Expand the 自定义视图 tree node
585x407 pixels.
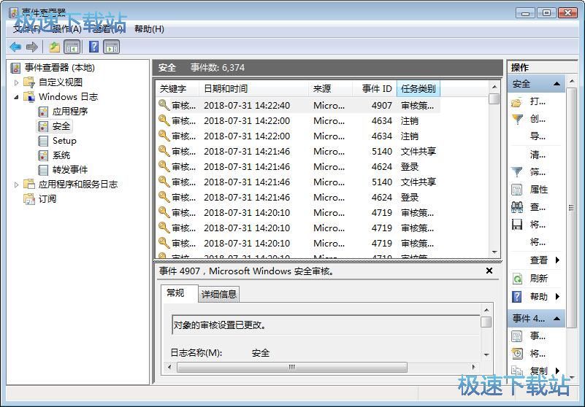click(16, 82)
